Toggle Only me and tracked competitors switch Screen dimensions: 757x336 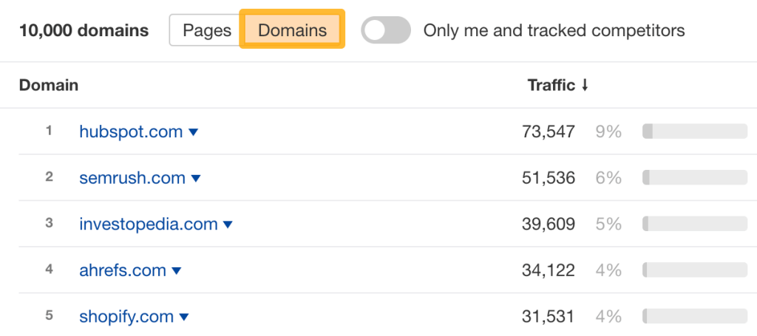386,30
